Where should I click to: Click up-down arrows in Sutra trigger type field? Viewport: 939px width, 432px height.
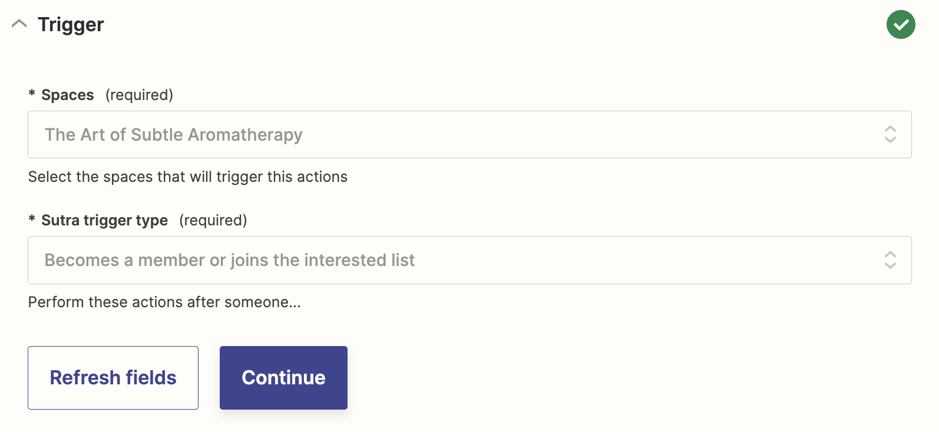pos(890,260)
